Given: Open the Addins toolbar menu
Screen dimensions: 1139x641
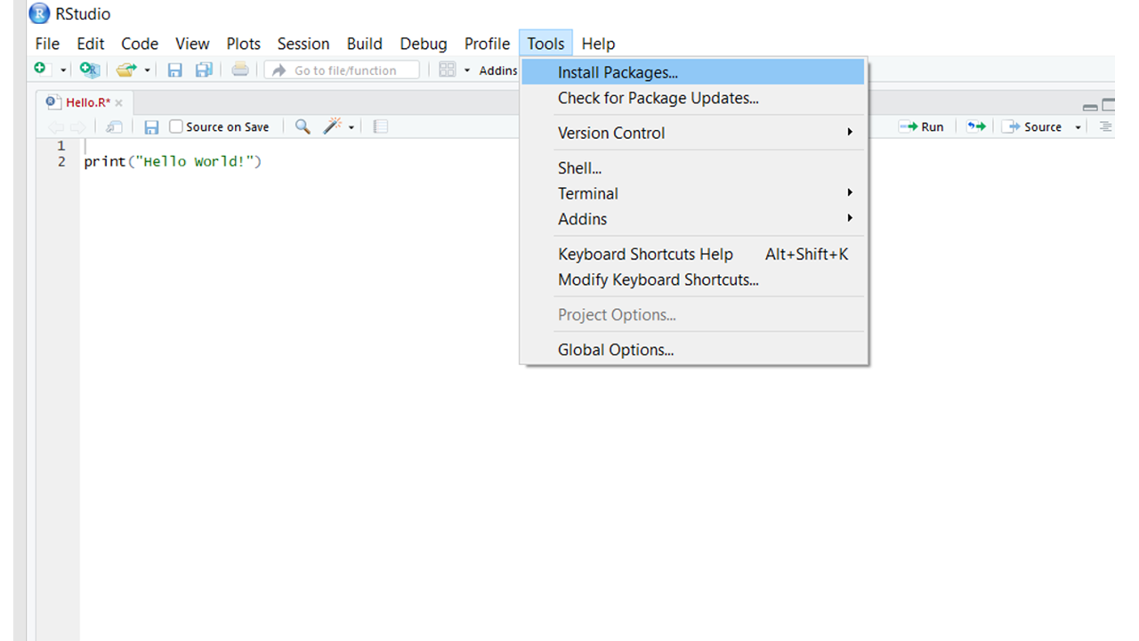Looking at the screenshot, I should pos(497,70).
